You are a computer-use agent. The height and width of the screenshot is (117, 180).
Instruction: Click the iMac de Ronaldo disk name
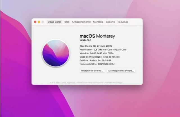[111, 57]
